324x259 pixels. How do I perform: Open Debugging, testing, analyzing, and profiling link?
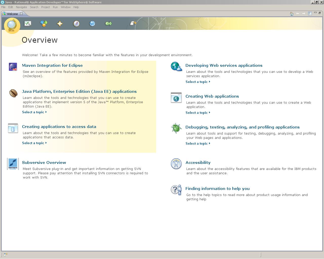(x=242, y=127)
